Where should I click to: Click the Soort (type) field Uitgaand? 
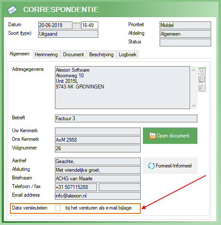(x=68, y=34)
